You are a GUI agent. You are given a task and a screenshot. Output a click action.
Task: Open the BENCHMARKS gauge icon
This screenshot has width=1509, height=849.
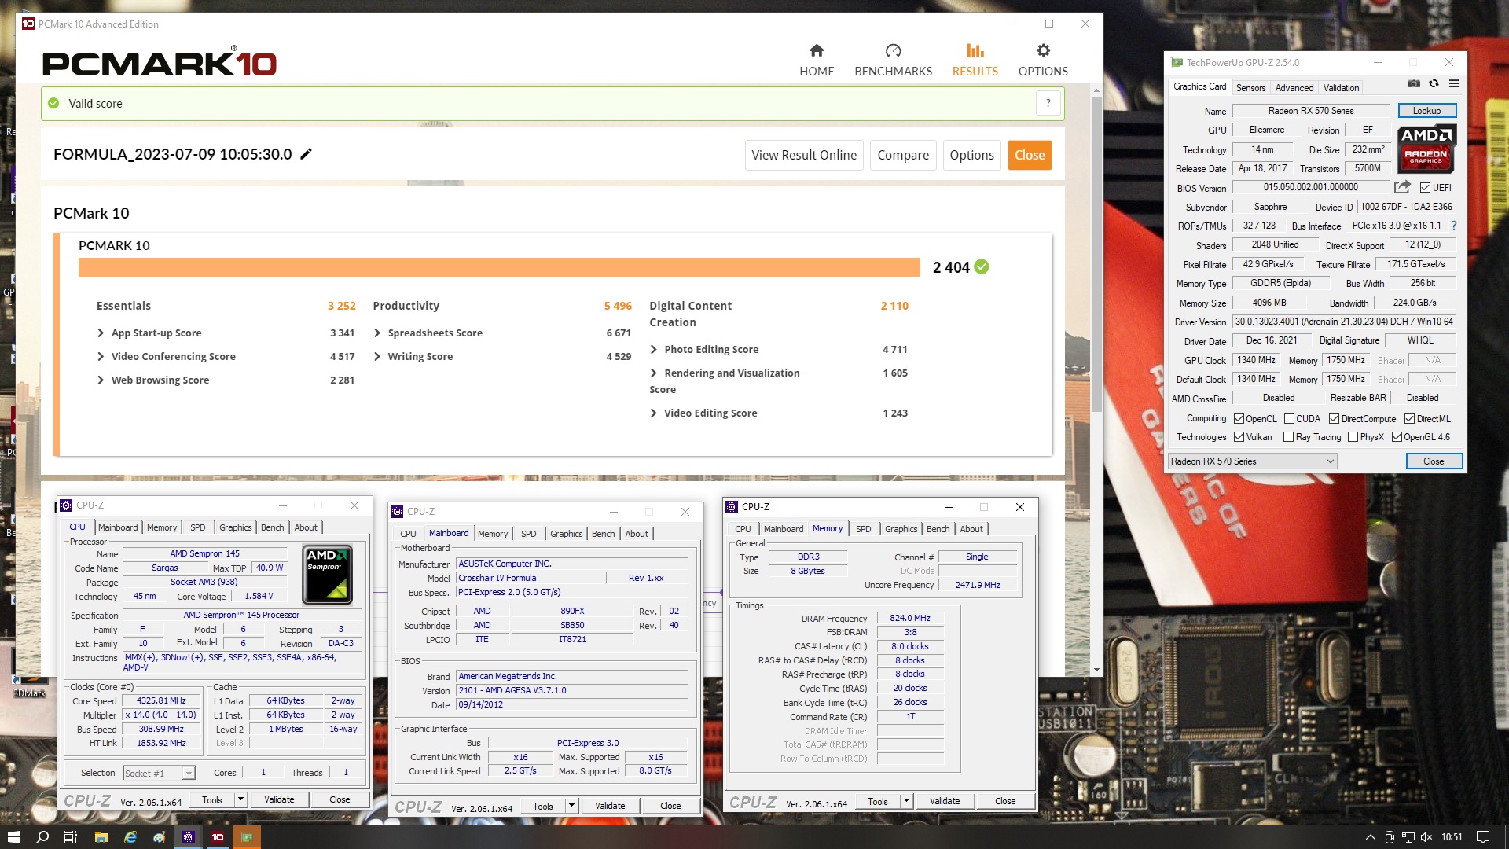click(893, 51)
